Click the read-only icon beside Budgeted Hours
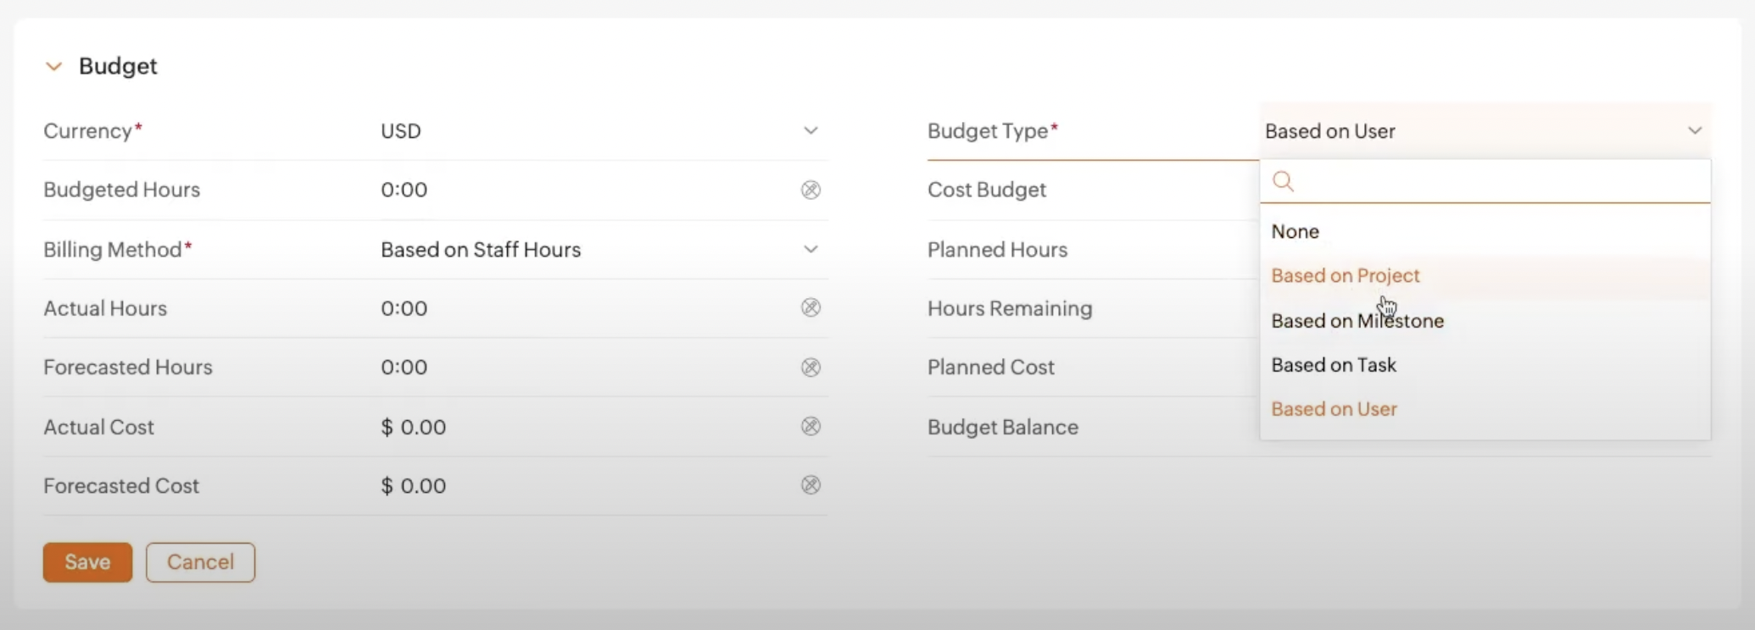The width and height of the screenshot is (1755, 630). point(811,190)
